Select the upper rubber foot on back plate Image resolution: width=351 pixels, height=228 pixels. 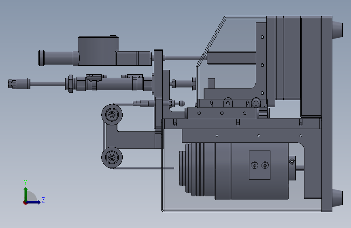click(x=338, y=30)
